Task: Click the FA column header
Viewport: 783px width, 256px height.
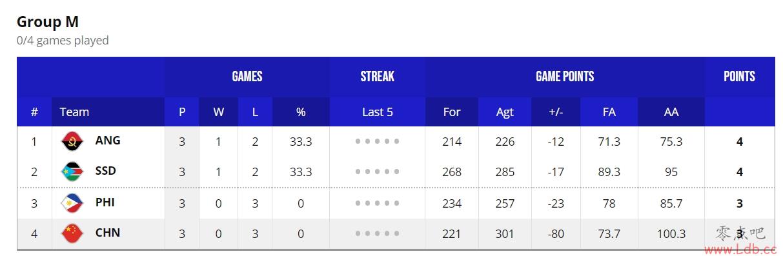Action: coord(609,112)
